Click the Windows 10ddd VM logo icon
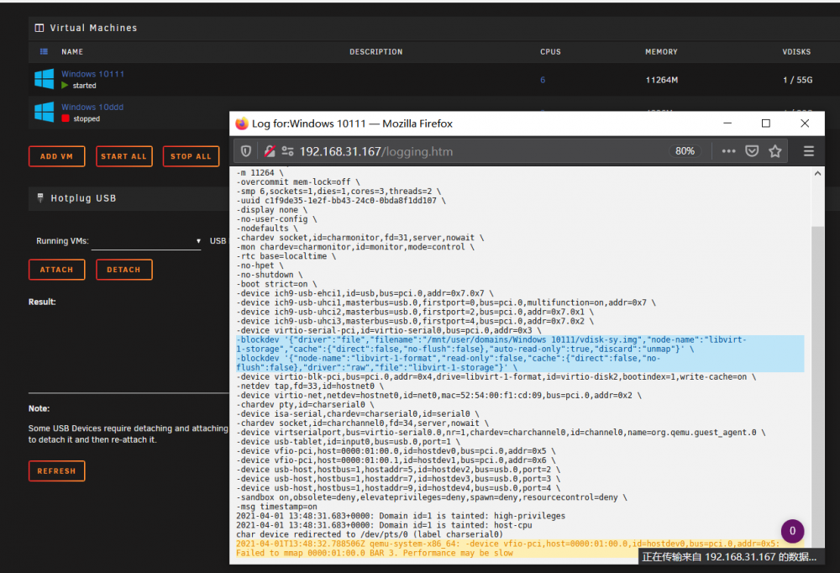This screenshot has width=840, height=573. coord(44,112)
